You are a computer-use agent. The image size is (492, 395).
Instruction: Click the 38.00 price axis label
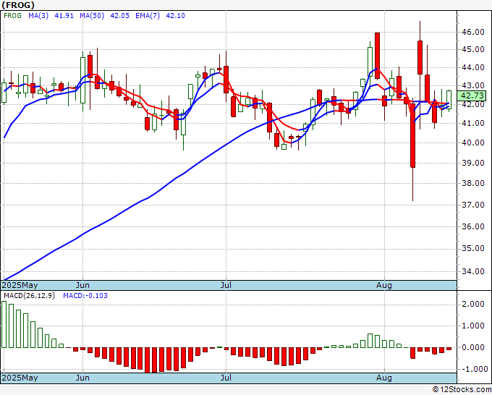[x=472, y=183]
